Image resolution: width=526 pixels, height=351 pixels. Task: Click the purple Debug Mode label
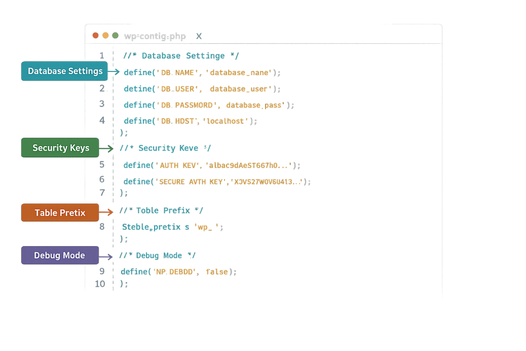(60, 255)
